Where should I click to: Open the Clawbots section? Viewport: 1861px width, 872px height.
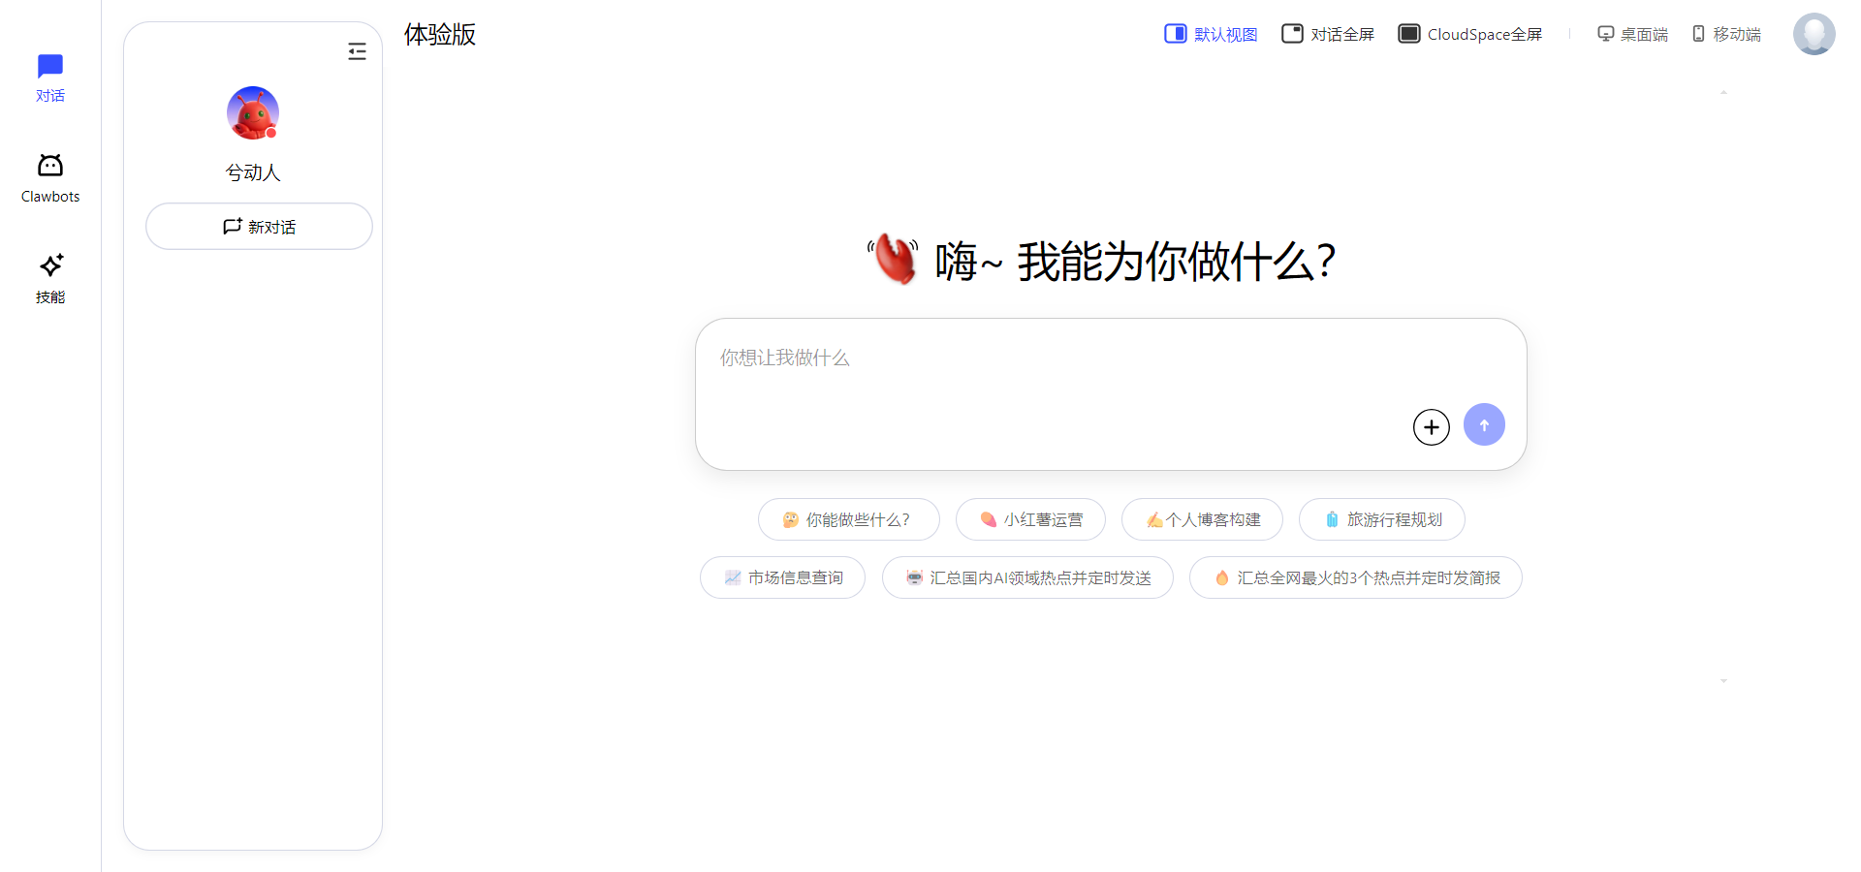click(49, 177)
